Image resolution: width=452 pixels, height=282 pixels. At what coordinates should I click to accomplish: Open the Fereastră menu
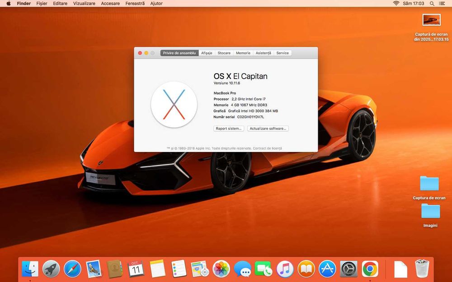click(135, 4)
